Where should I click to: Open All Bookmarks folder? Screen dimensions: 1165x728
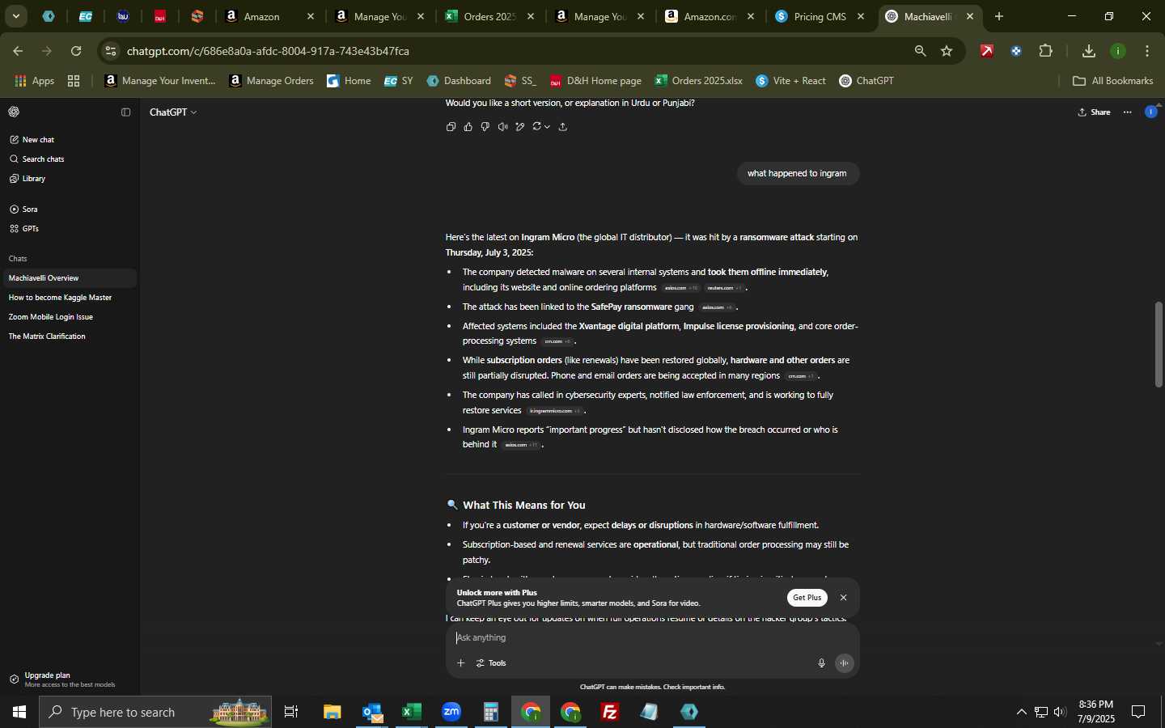click(1113, 81)
